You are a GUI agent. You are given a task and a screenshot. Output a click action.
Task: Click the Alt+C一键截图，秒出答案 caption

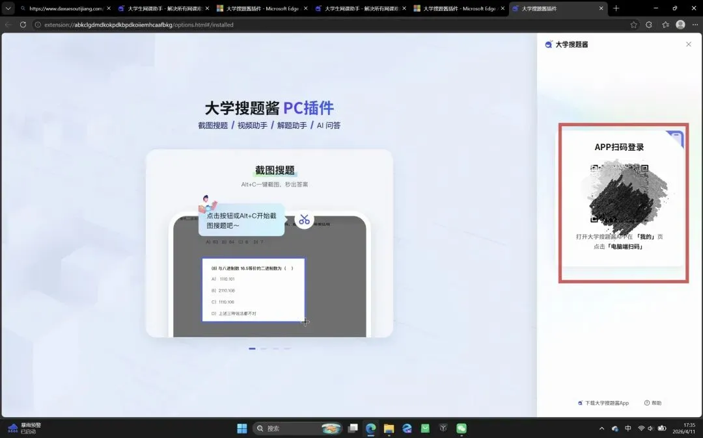[275, 185]
